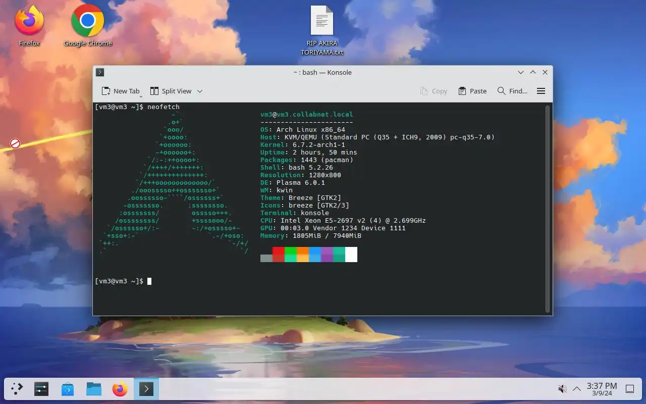Maximize the Konsole window
The width and height of the screenshot is (646, 404).
[x=533, y=72]
